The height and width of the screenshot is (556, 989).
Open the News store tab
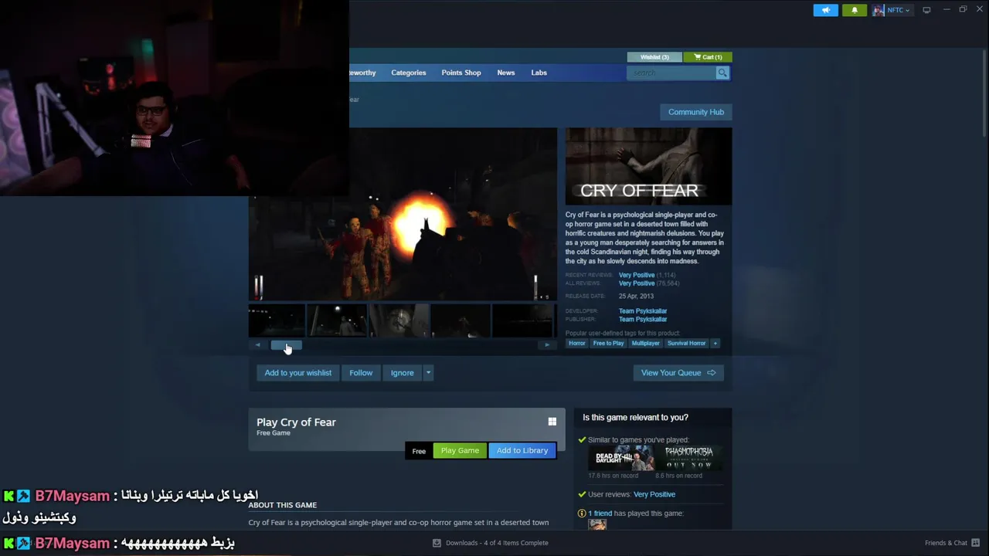pos(506,73)
